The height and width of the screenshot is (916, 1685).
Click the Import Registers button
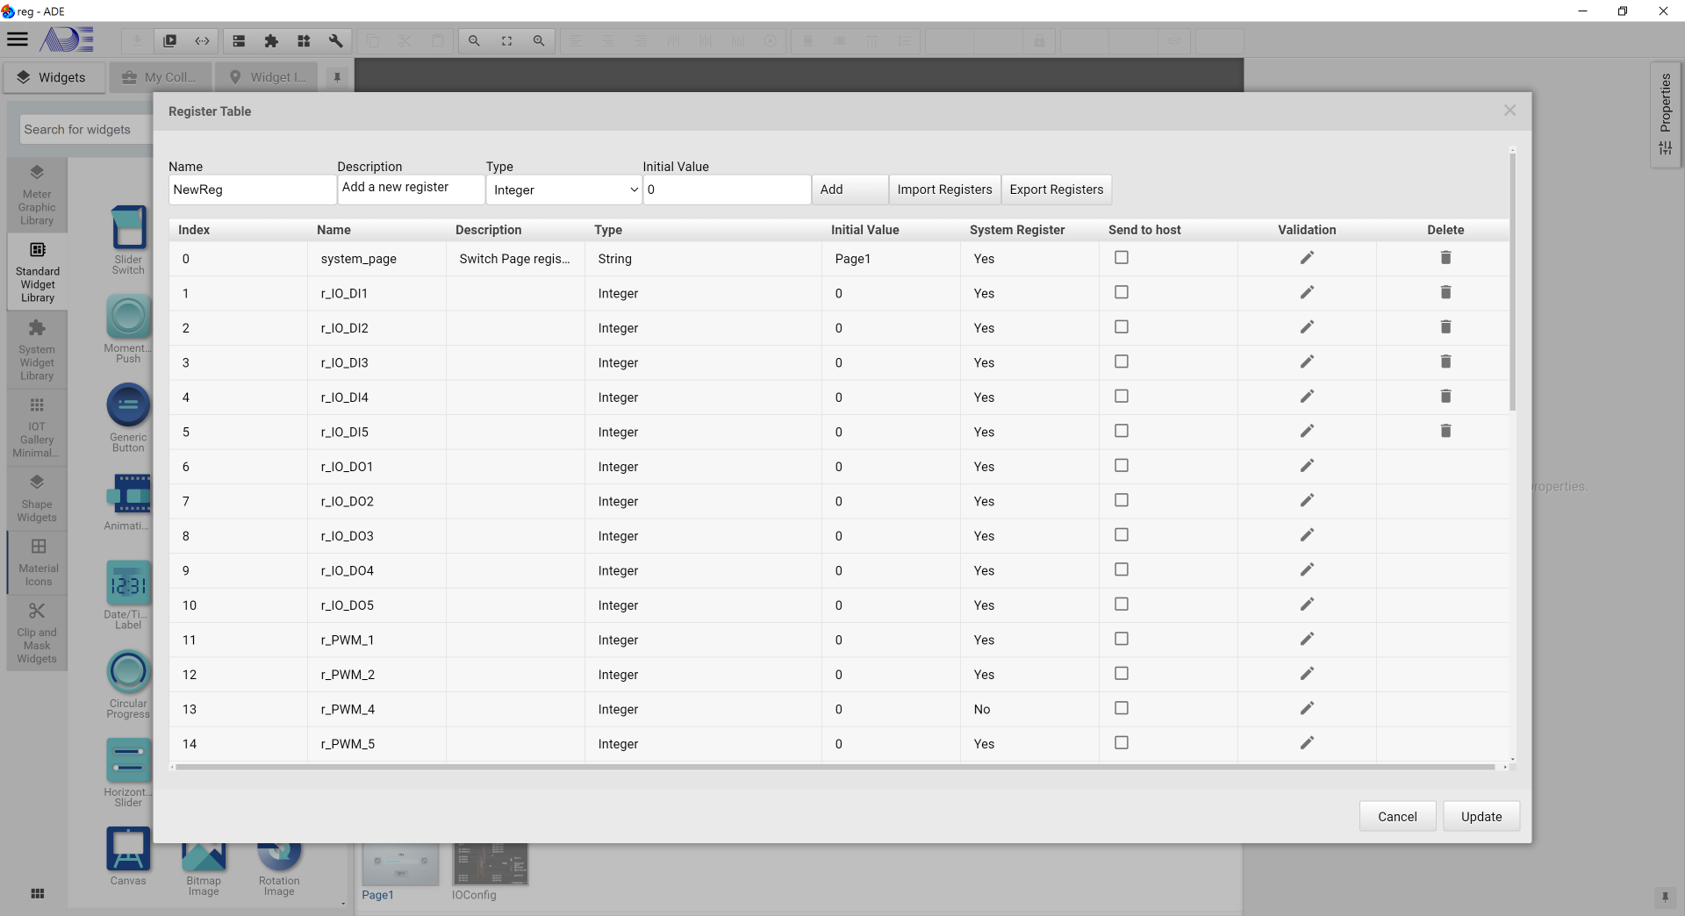pos(944,190)
